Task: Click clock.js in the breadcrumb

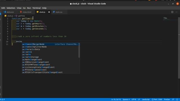Action: point(10,16)
